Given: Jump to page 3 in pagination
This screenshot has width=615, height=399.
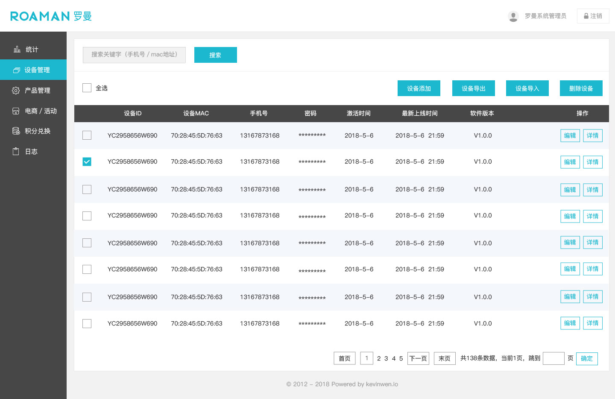Looking at the screenshot, I should pos(386,358).
